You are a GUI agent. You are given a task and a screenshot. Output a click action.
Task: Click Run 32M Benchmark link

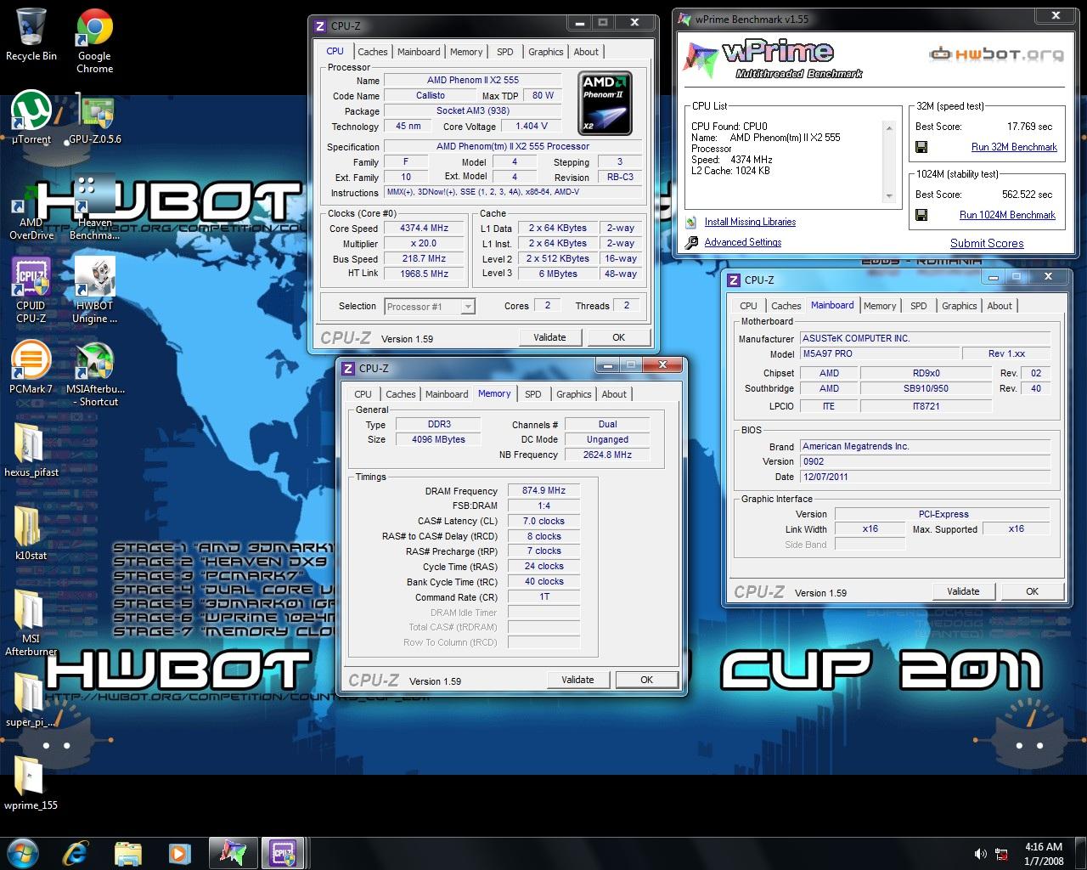1014,147
